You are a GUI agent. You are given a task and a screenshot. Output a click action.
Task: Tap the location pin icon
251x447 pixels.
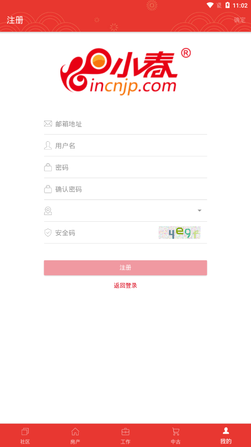48,211
